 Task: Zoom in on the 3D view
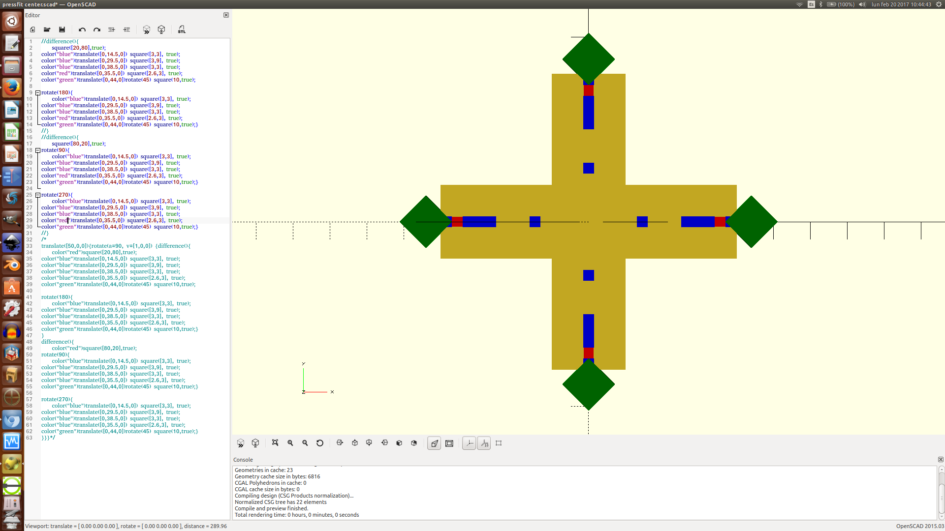(290, 443)
